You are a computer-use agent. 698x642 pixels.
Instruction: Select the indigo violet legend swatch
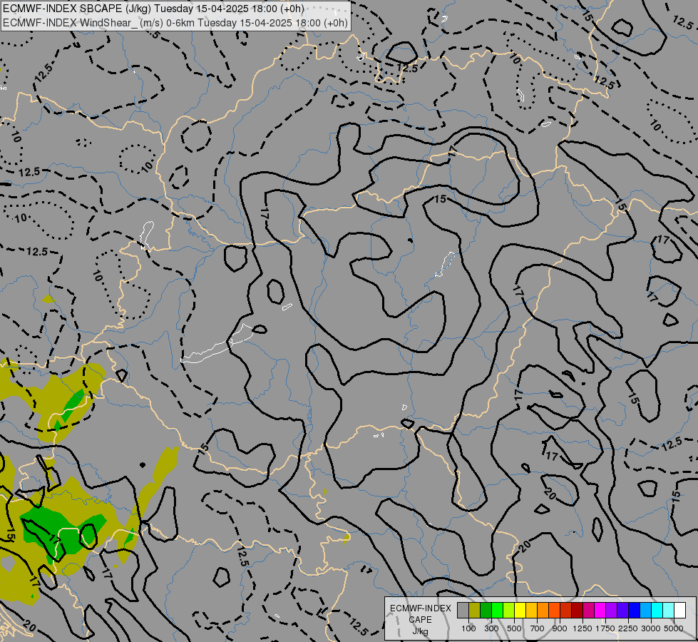click(622, 611)
